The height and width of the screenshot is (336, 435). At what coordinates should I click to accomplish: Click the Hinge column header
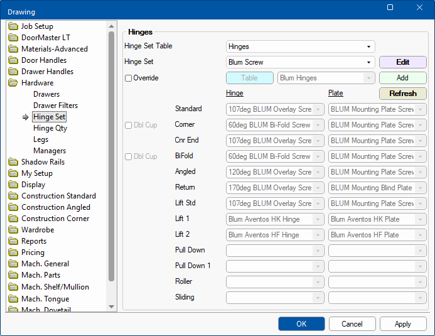point(235,93)
